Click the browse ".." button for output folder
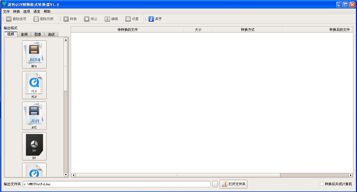357x192 pixels. pos(215,184)
